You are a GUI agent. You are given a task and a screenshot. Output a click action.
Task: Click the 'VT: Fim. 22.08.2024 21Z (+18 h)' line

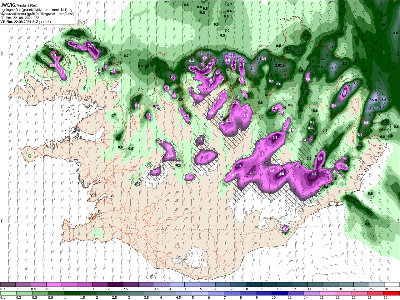(x=26, y=22)
